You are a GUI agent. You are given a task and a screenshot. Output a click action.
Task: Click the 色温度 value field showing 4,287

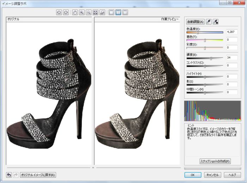click(232, 32)
